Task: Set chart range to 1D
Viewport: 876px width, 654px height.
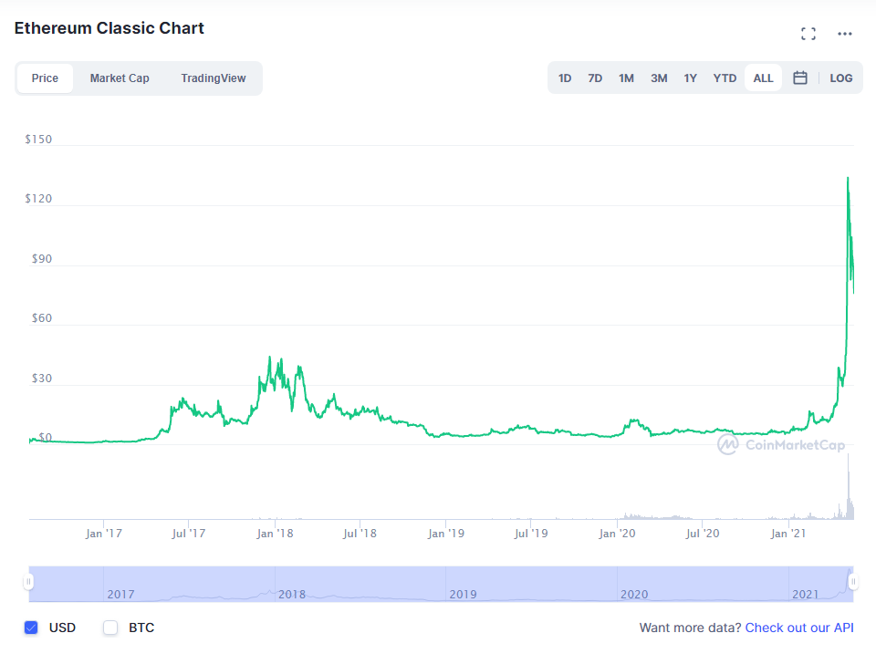Action: 565,78
